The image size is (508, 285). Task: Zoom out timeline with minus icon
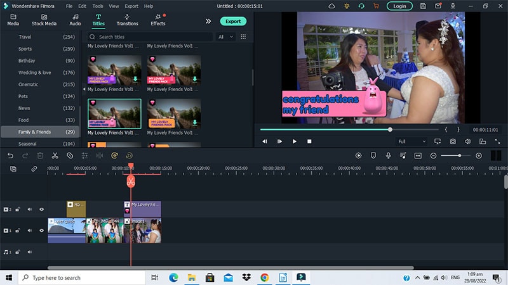click(x=433, y=156)
